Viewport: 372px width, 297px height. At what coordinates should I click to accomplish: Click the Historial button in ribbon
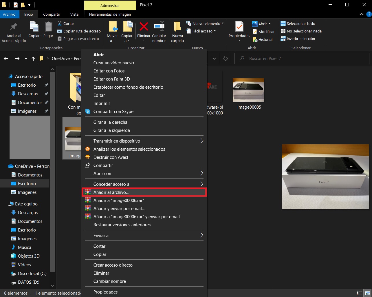(x=262, y=39)
